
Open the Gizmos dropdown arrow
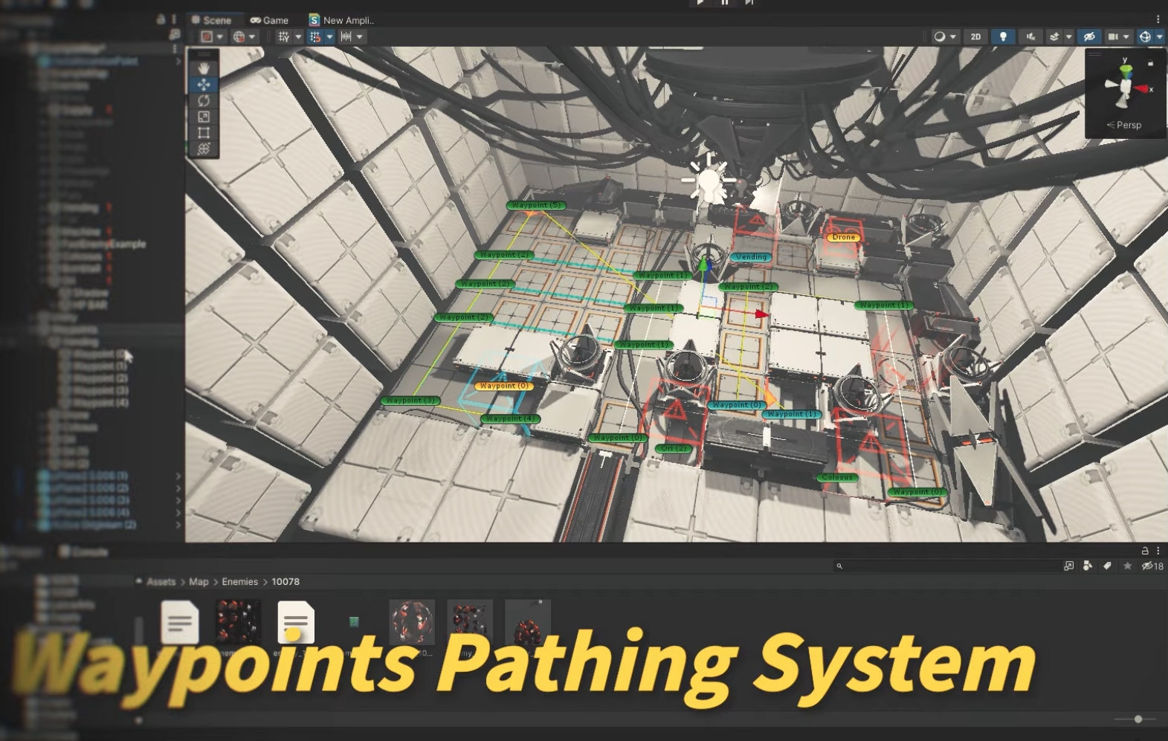1159,36
